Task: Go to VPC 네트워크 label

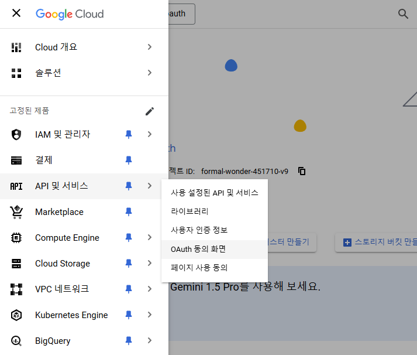Action: point(62,289)
